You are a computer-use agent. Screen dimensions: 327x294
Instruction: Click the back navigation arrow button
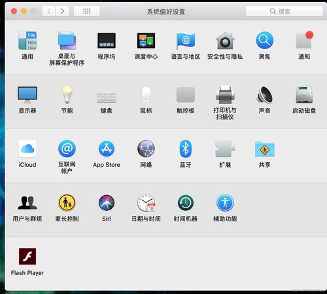[x=49, y=11]
